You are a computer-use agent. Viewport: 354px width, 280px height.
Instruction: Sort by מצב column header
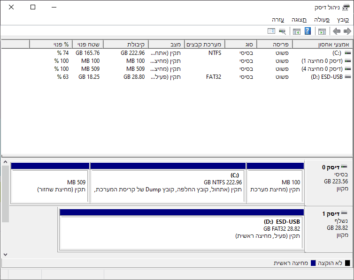click(166, 45)
